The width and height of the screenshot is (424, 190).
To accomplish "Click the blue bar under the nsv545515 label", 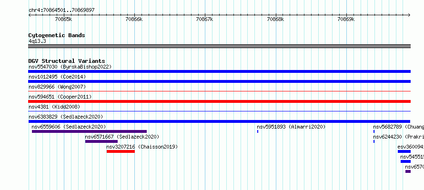I will 405,161.
